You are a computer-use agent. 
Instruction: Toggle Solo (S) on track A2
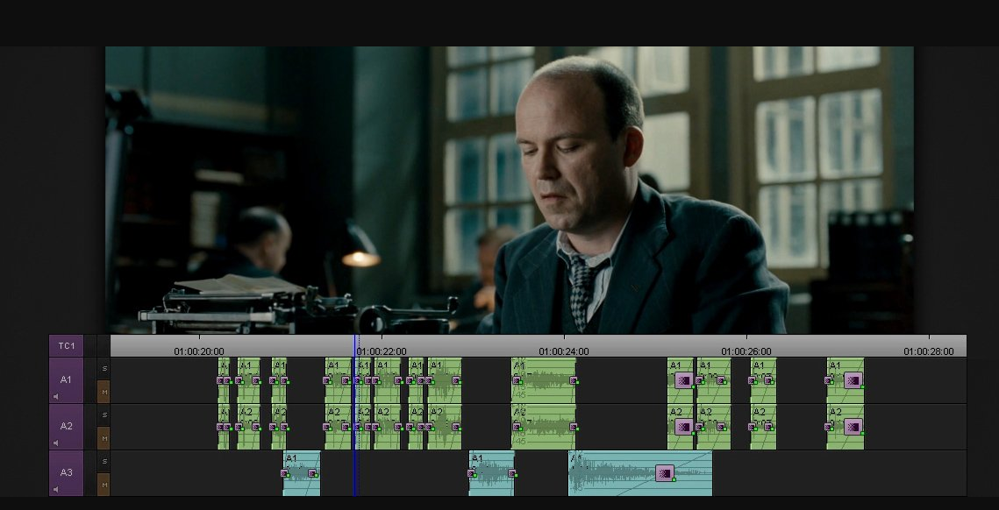(103, 415)
